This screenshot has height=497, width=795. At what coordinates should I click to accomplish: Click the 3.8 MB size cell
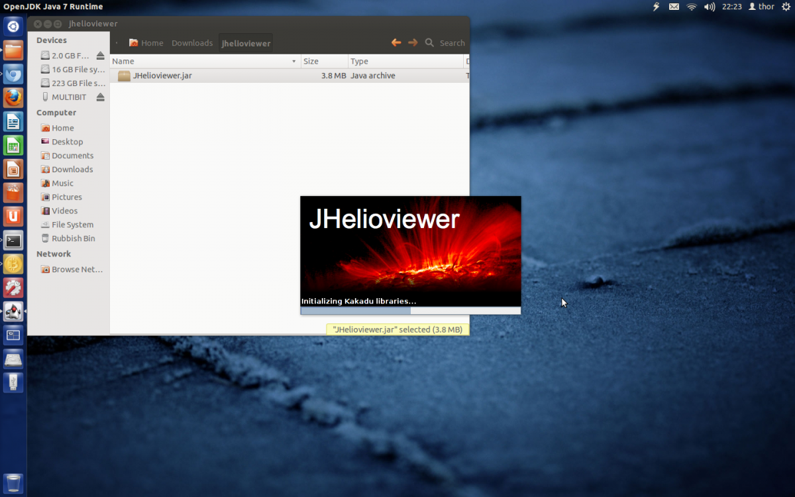(334, 76)
